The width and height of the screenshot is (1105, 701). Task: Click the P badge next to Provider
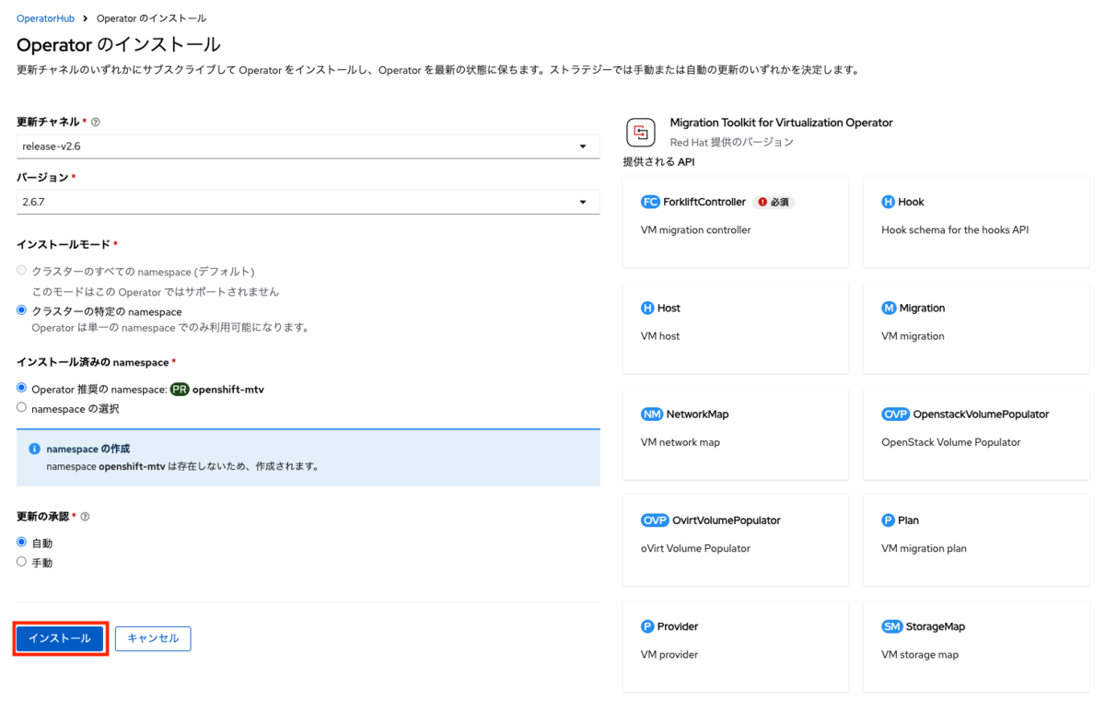[x=647, y=626]
